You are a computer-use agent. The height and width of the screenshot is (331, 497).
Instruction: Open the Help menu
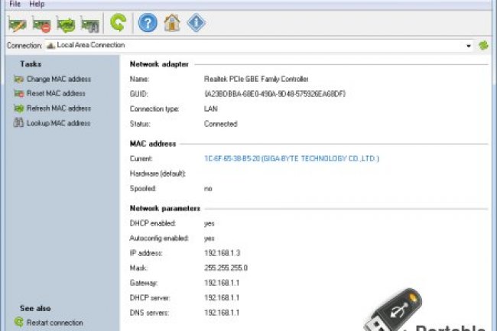[37, 4]
